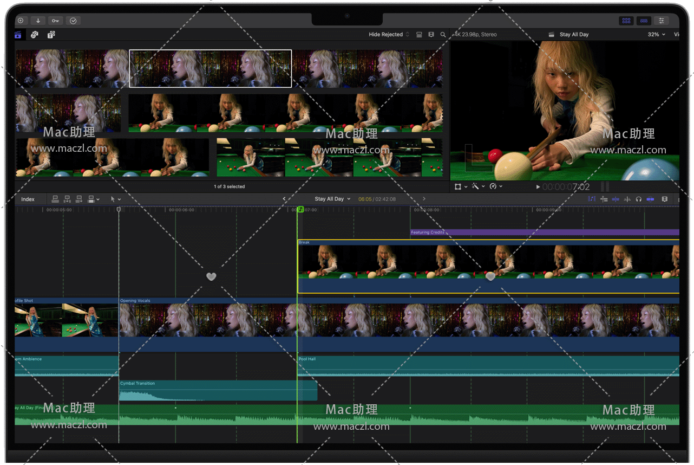Open the color enhancement magic wand menu

(x=477, y=186)
